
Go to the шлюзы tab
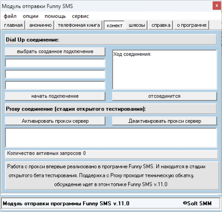(x=137, y=25)
